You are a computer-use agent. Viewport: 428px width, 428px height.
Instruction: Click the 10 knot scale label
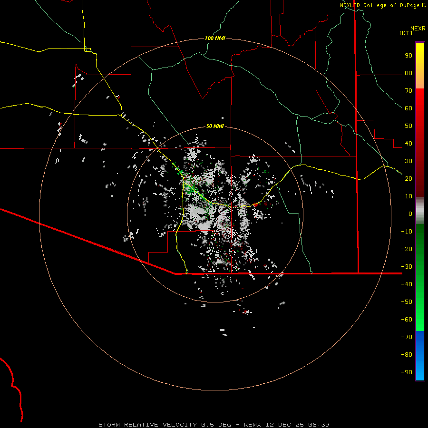coord(409,196)
